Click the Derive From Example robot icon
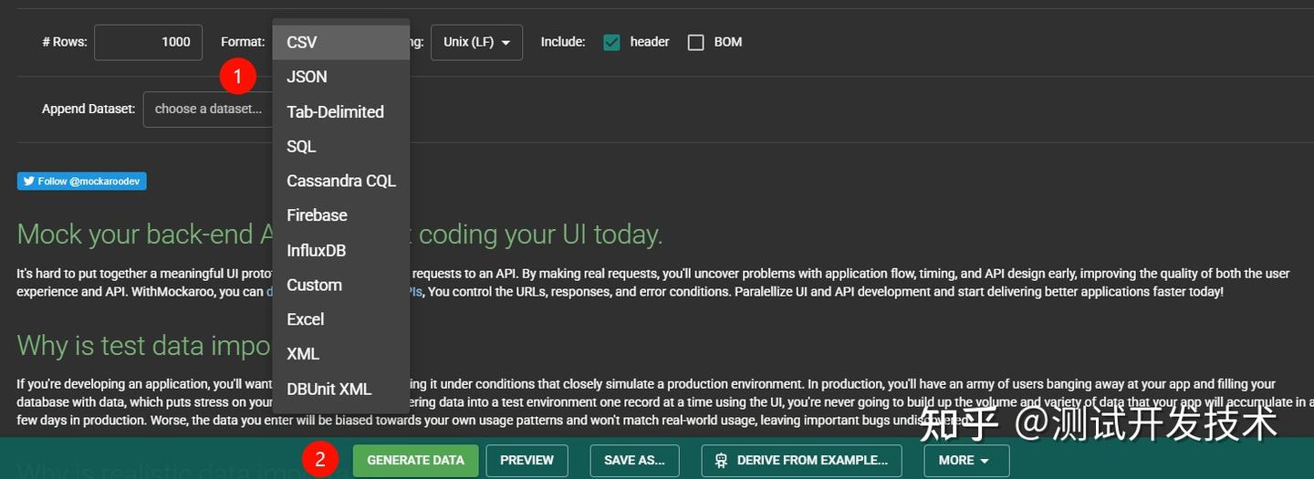The width and height of the screenshot is (1314, 479). coord(721,461)
